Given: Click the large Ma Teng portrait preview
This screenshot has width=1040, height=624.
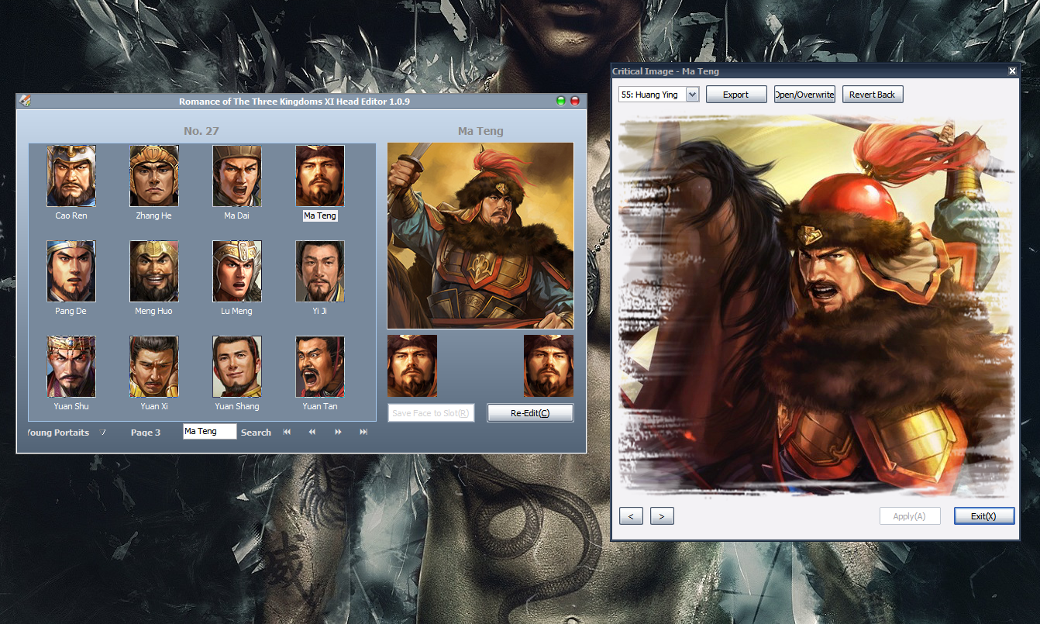Looking at the screenshot, I should point(480,236).
